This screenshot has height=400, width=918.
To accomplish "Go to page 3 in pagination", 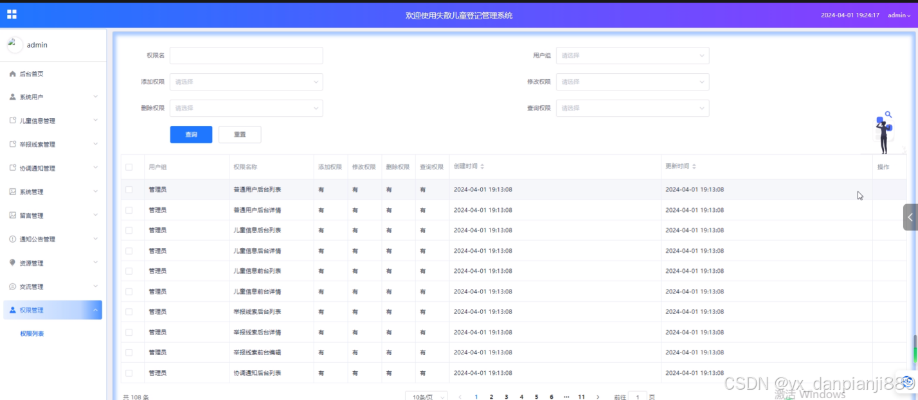I will pyautogui.click(x=507, y=397).
